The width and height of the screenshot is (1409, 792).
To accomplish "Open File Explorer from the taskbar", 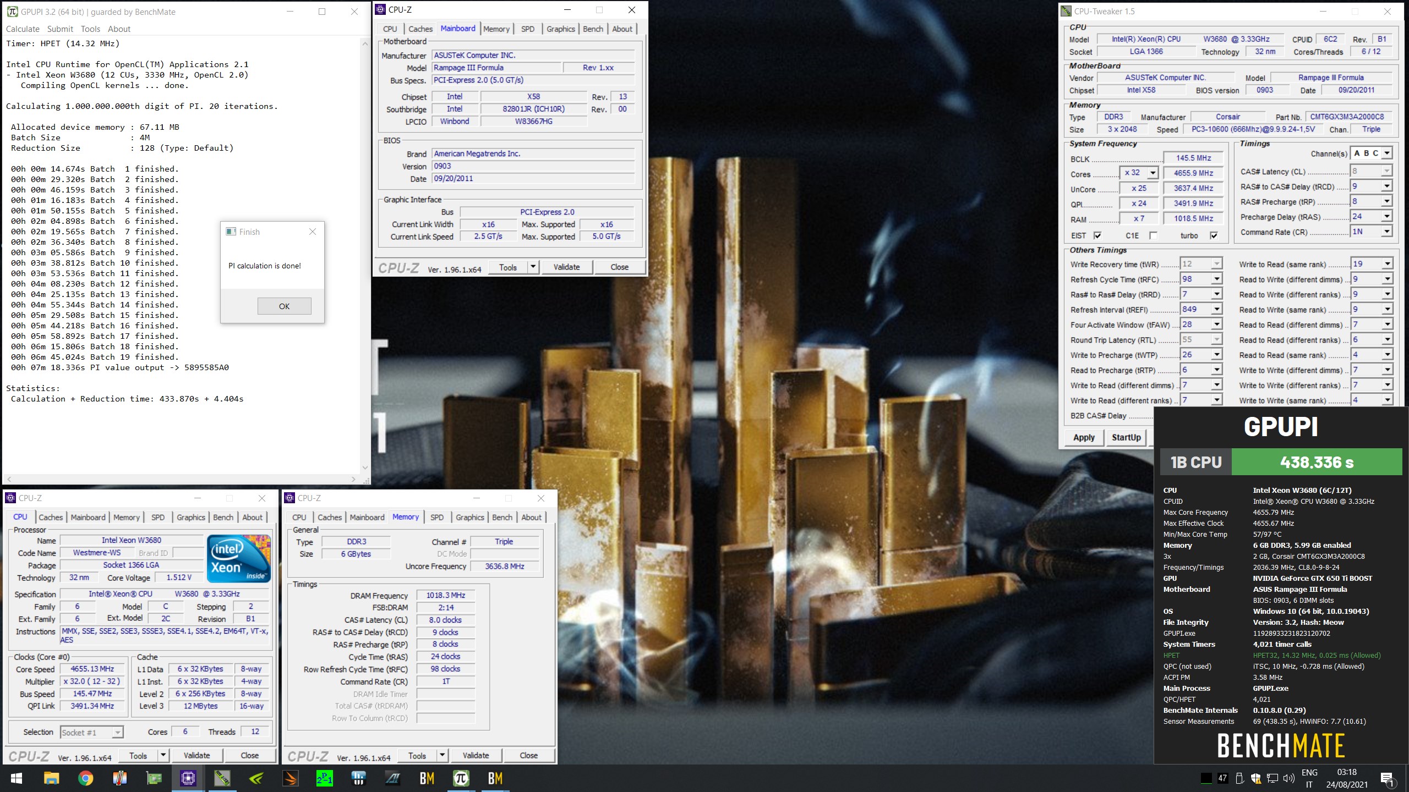I will (51, 778).
